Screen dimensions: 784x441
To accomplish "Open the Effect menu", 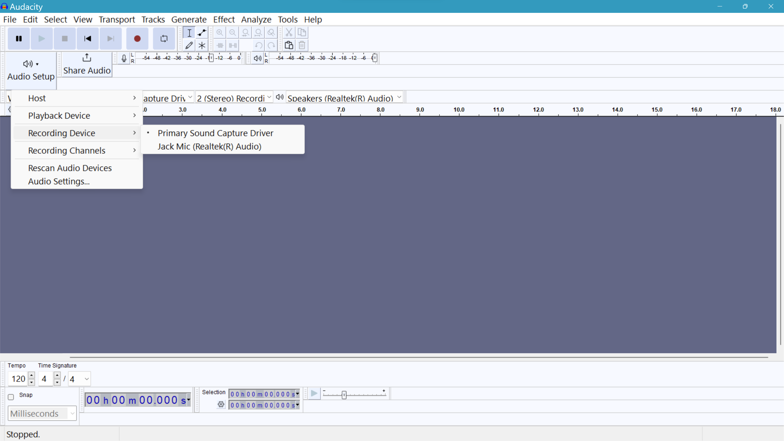I will click(224, 20).
